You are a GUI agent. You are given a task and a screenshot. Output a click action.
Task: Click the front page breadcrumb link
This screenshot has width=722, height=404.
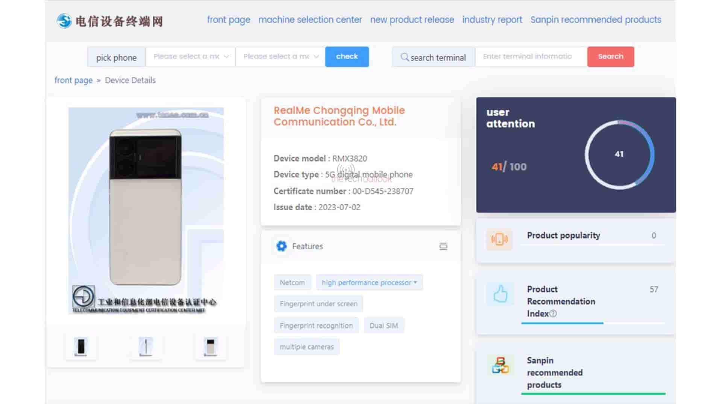point(73,80)
